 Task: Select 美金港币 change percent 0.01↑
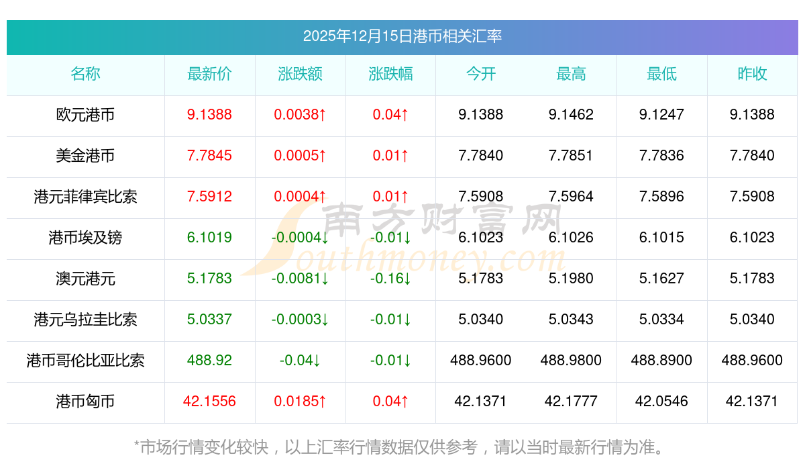390,156
